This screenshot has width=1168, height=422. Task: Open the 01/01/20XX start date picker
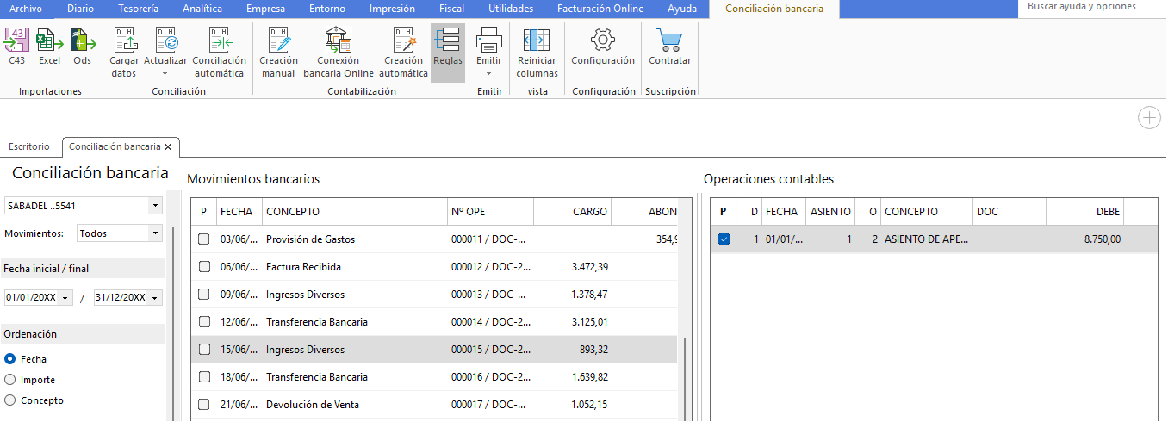click(66, 298)
